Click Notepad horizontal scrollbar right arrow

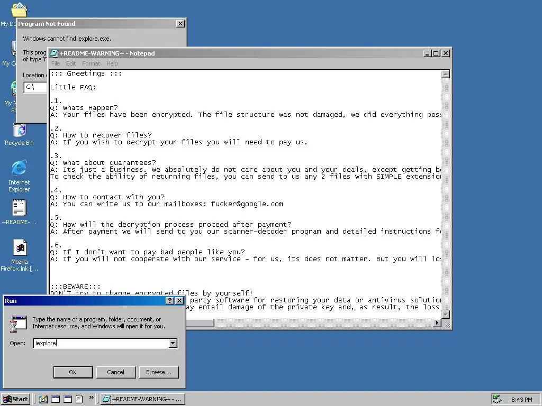(x=437, y=323)
